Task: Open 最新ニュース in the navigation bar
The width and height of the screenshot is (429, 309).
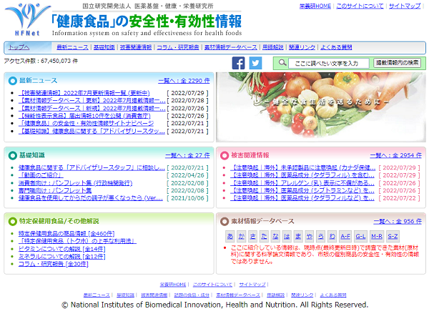Action: coord(72,47)
